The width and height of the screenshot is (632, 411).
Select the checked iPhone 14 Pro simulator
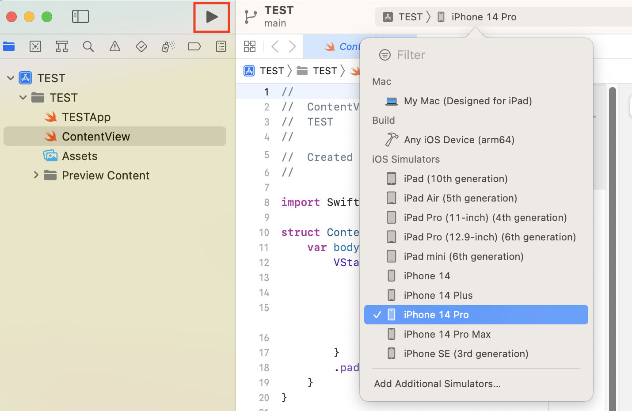point(476,315)
